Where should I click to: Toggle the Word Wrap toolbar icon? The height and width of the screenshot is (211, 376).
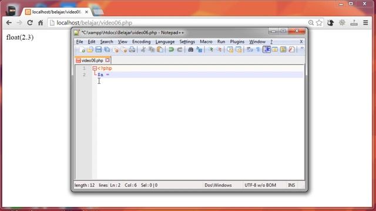tap(250, 49)
